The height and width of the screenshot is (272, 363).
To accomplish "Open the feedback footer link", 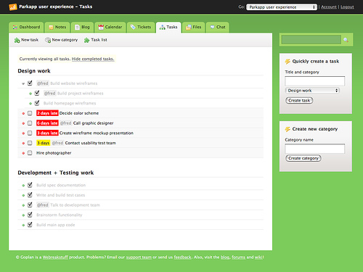I will point(182,257).
